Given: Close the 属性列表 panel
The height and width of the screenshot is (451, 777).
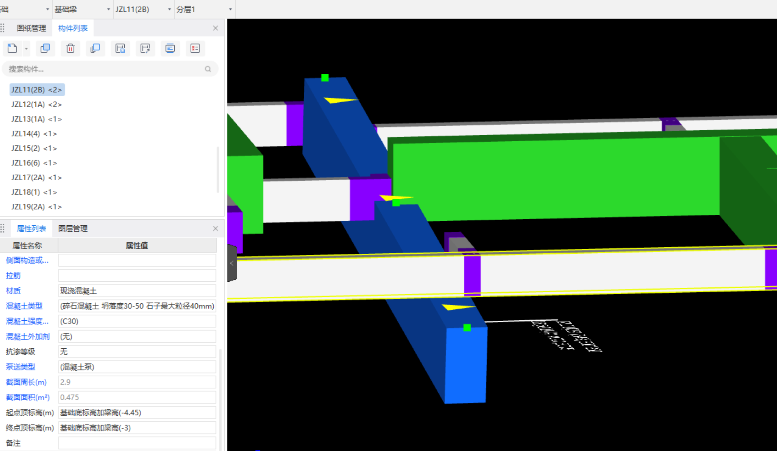Looking at the screenshot, I should 215,229.
